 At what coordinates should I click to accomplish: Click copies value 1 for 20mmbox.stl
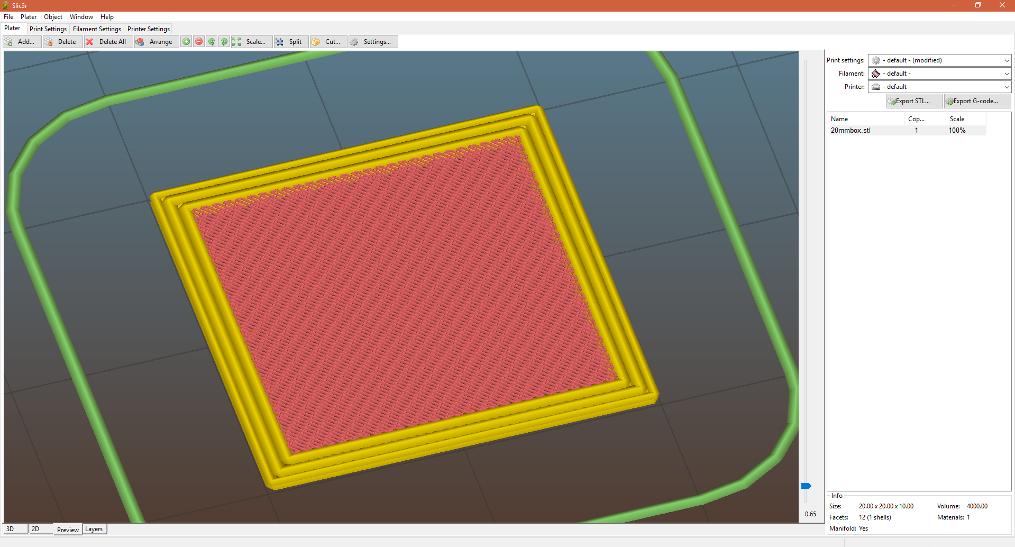coord(916,130)
